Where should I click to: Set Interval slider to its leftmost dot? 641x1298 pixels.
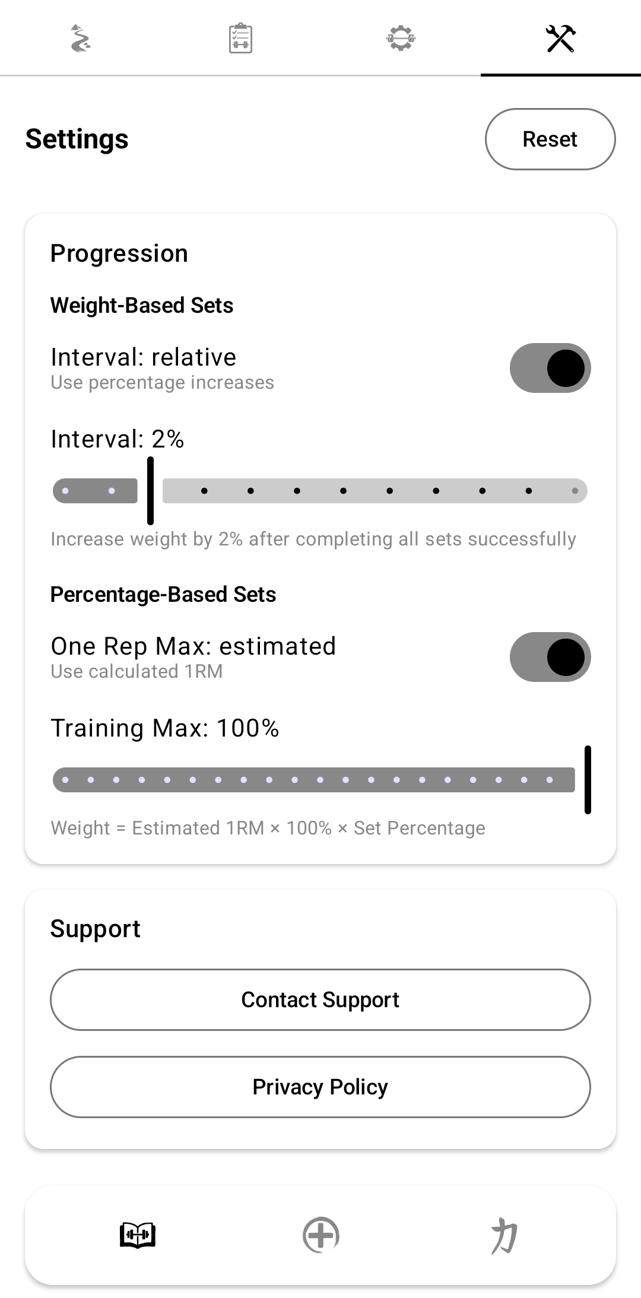coord(65,491)
